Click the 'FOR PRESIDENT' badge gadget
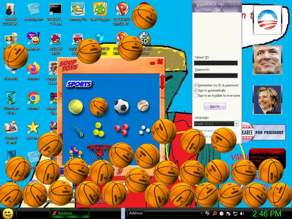 point(264,132)
